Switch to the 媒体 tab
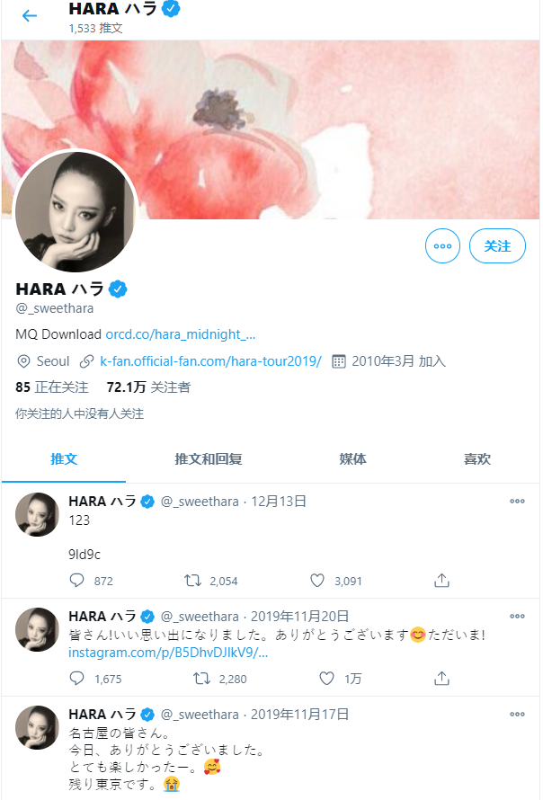 click(352, 459)
